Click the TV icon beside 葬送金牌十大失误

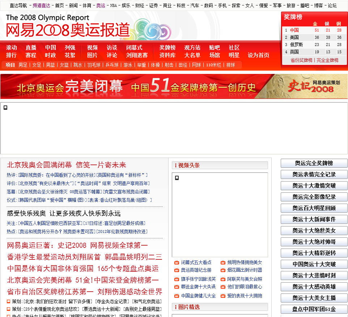[x=177, y=287]
